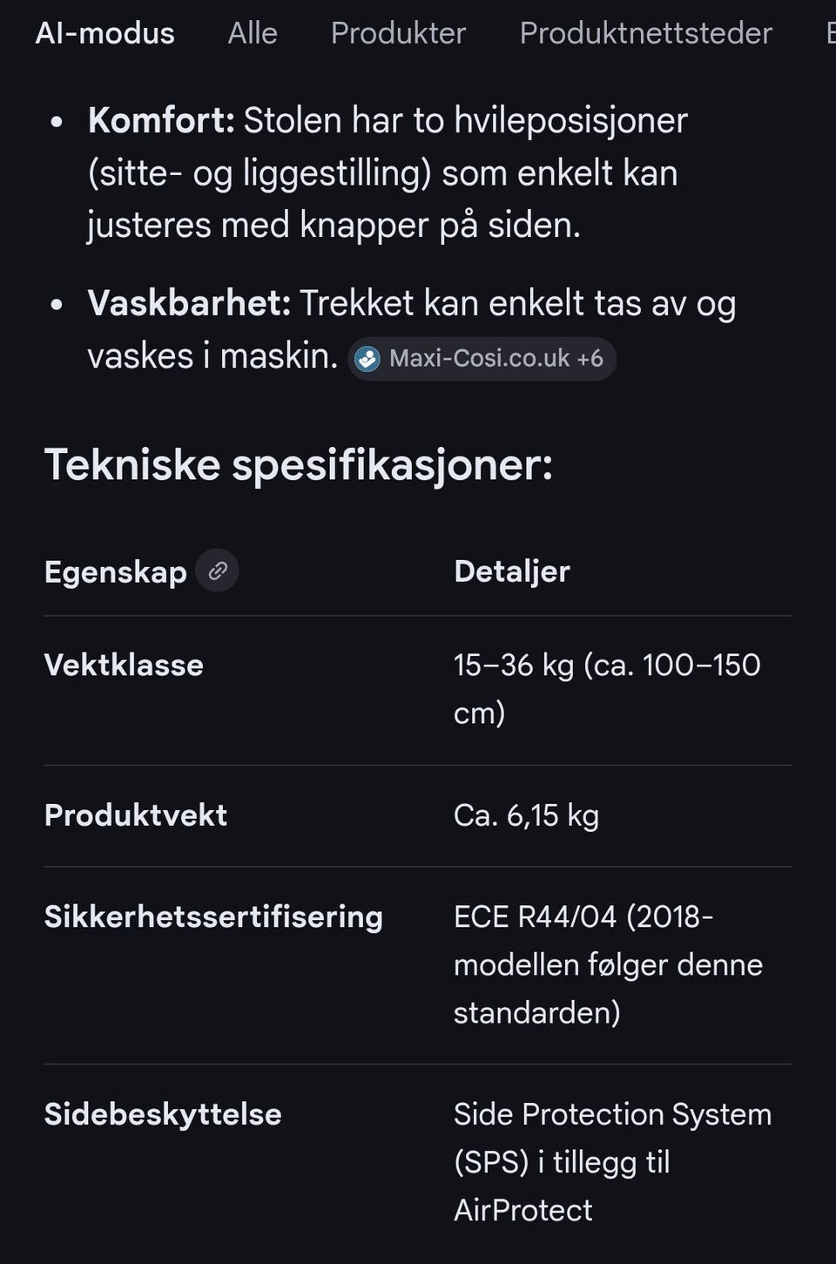Select the Produktvekt row label

pyautogui.click(x=135, y=815)
